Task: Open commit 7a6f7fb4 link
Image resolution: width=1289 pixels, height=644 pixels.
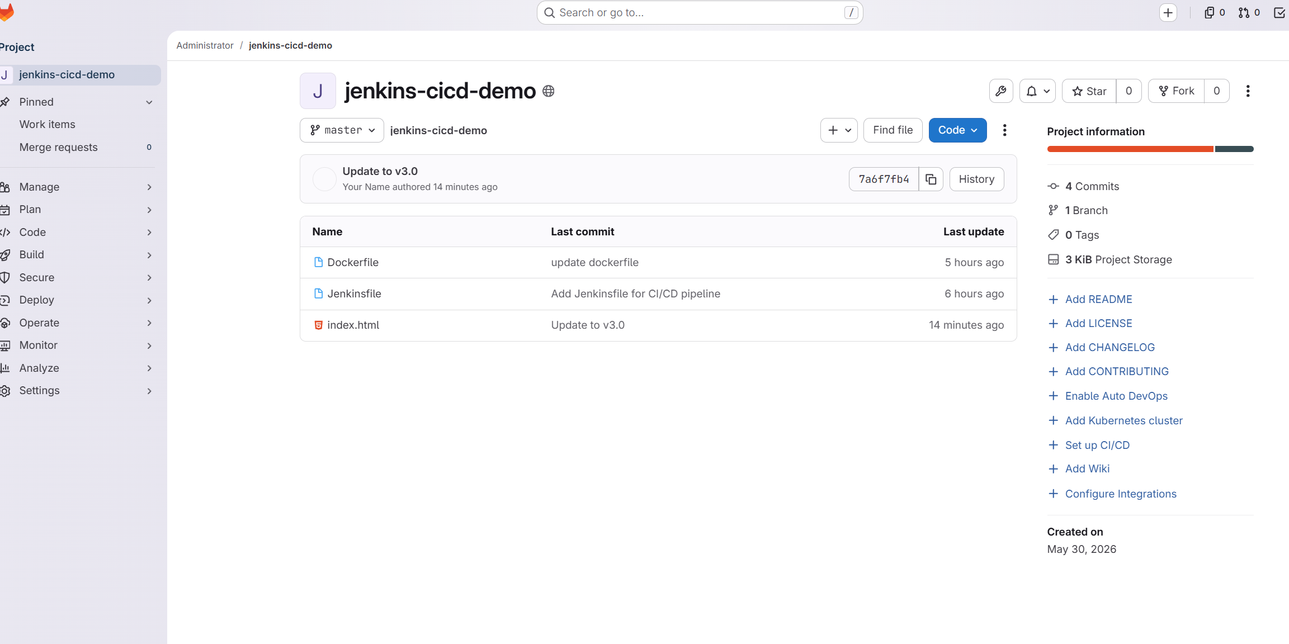Action: coord(884,179)
